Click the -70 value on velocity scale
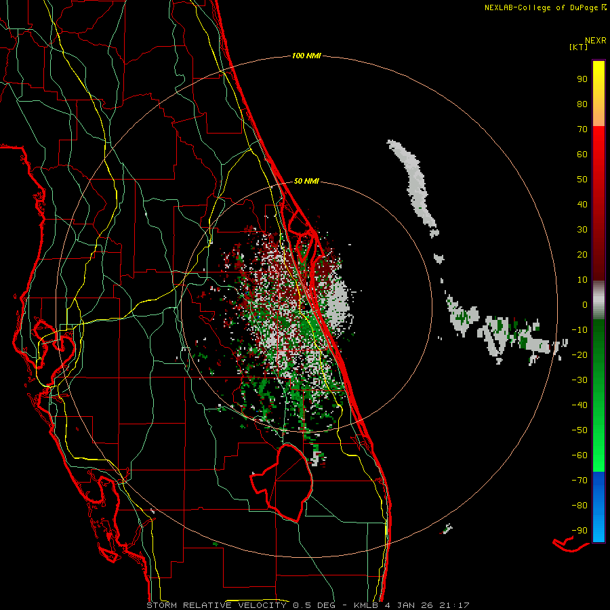Screen dimensions: 610x610 coord(579,481)
